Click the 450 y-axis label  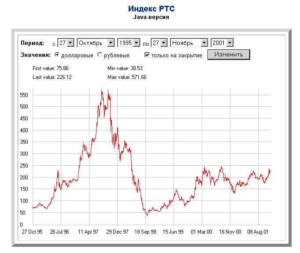pyautogui.click(x=24, y=119)
